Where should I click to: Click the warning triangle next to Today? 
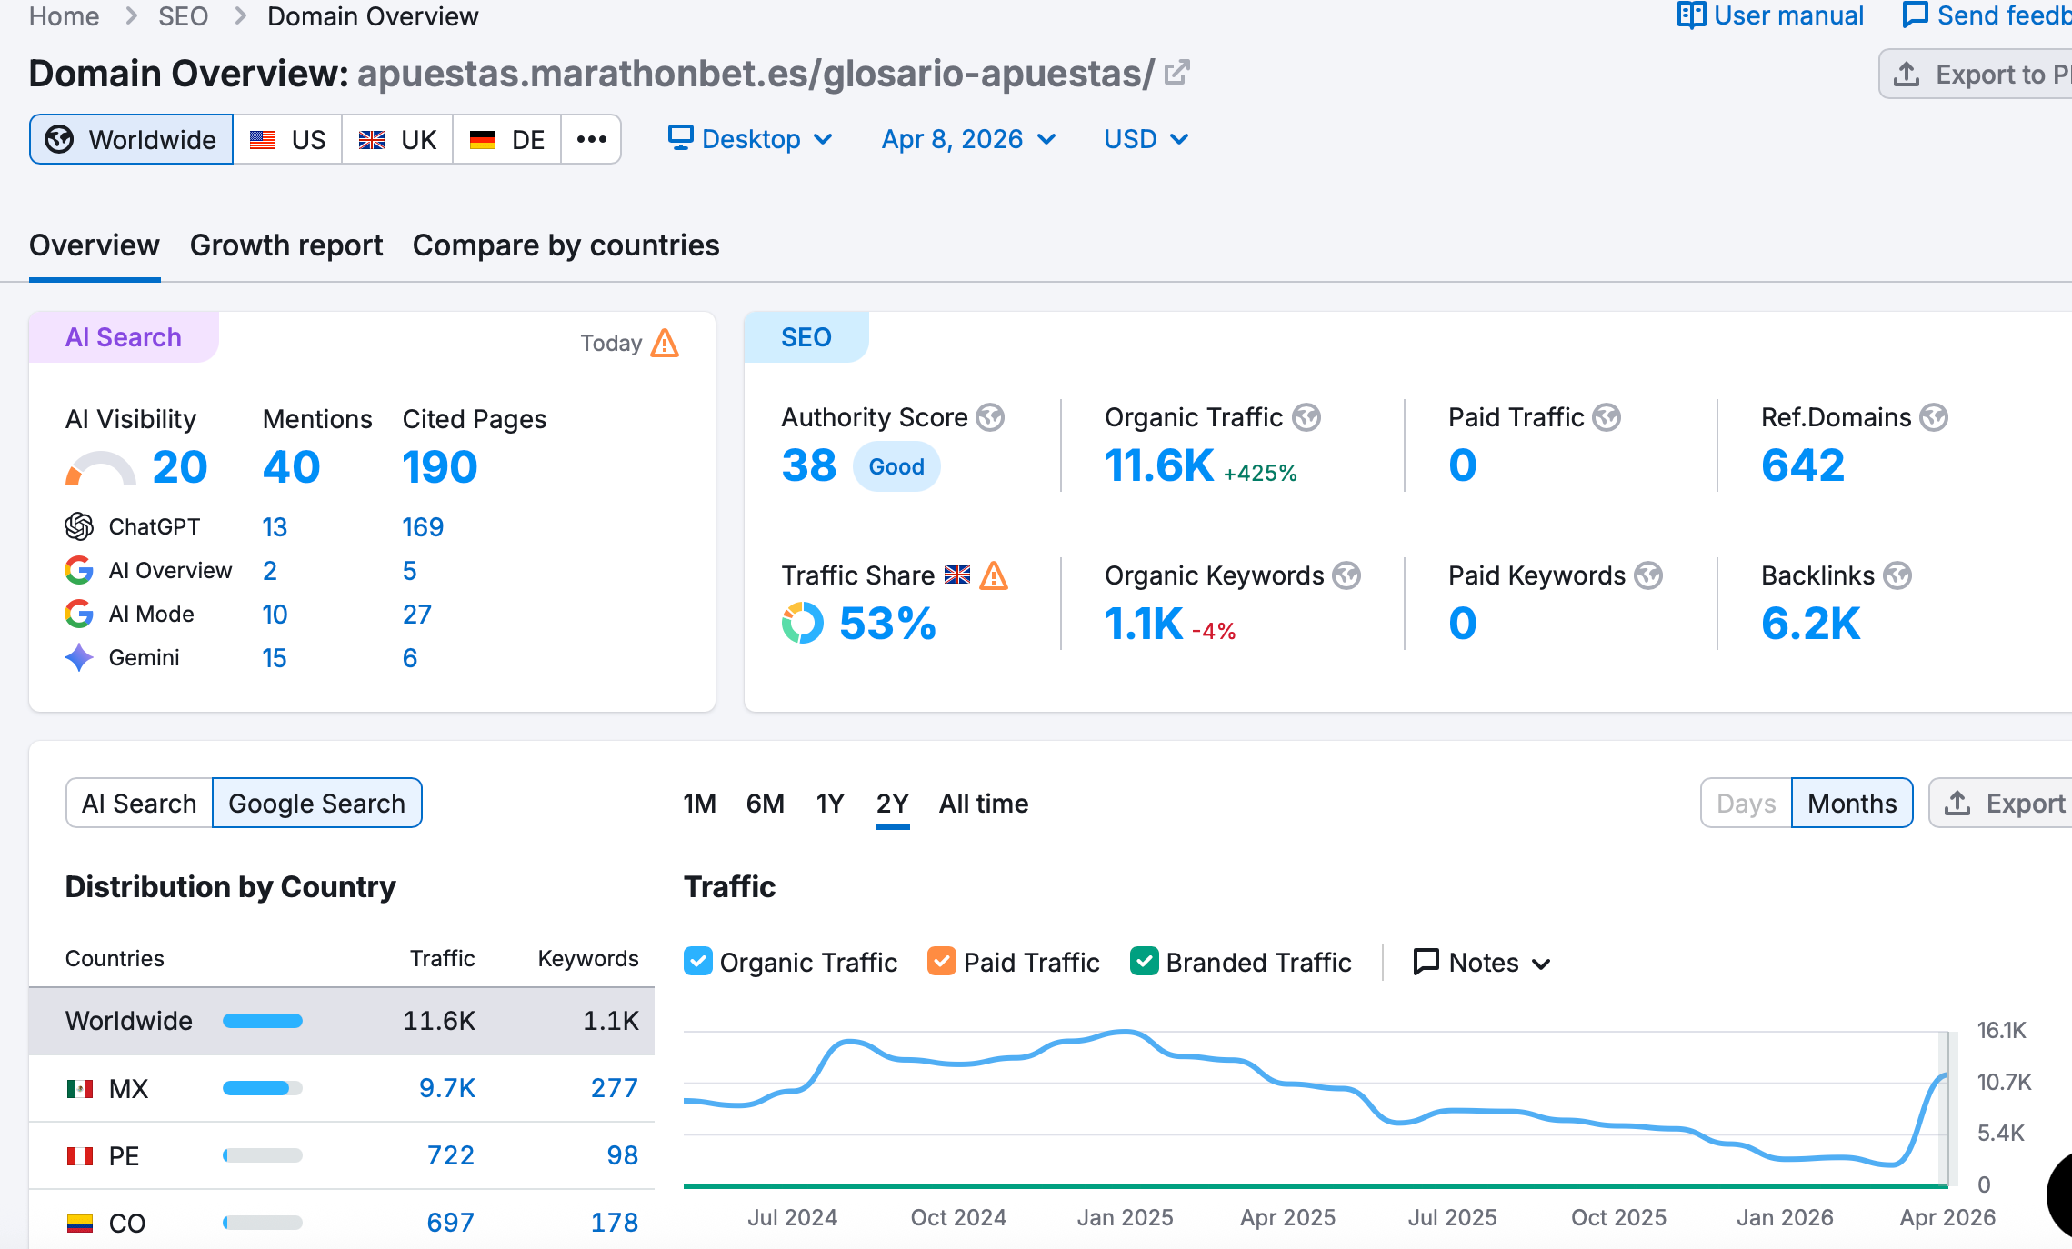(x=665, y=344)
